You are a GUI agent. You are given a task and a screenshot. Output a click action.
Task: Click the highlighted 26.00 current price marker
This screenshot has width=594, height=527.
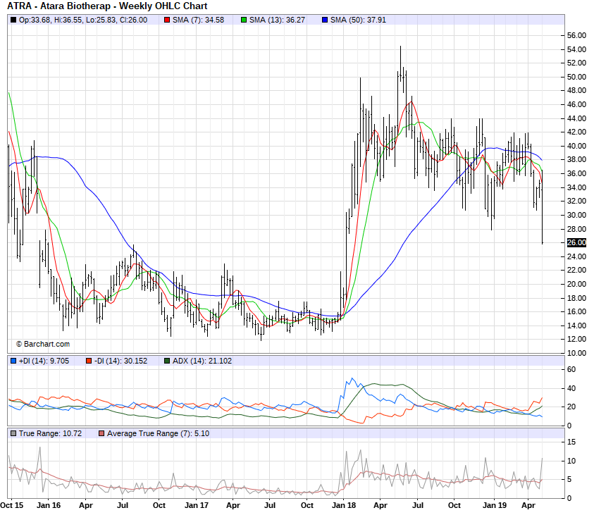pos(576,242)
